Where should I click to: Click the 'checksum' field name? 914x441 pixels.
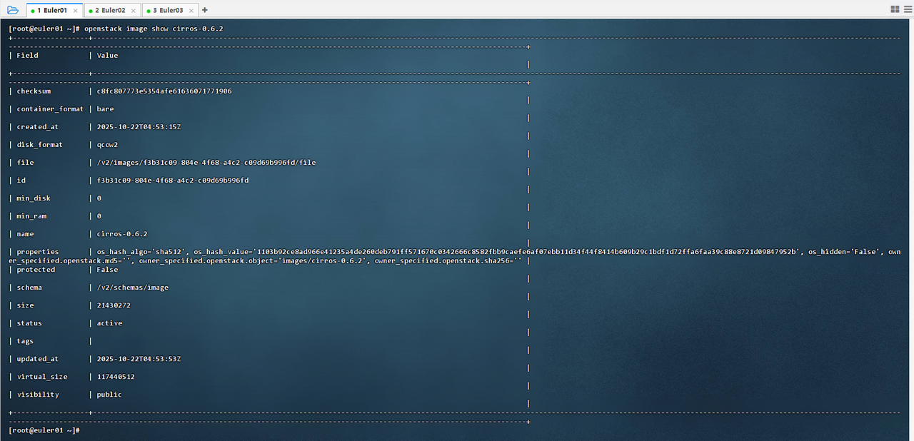click(34, 91)
